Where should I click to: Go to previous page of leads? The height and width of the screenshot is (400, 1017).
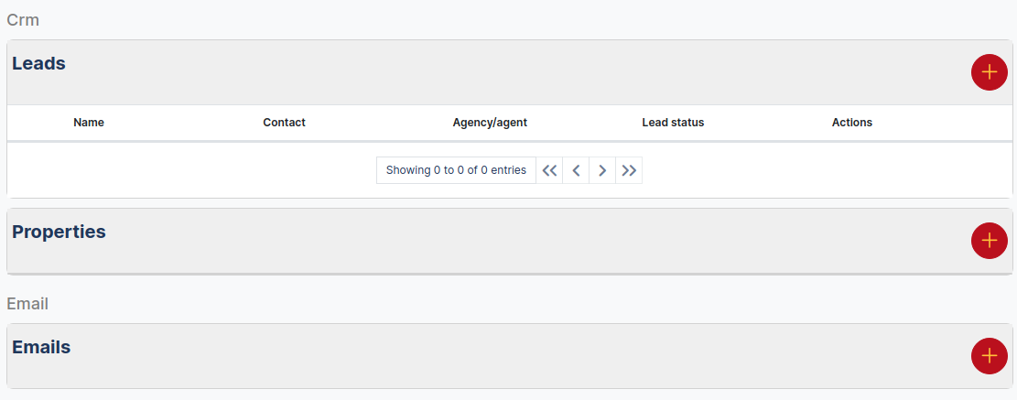[576, 170]
